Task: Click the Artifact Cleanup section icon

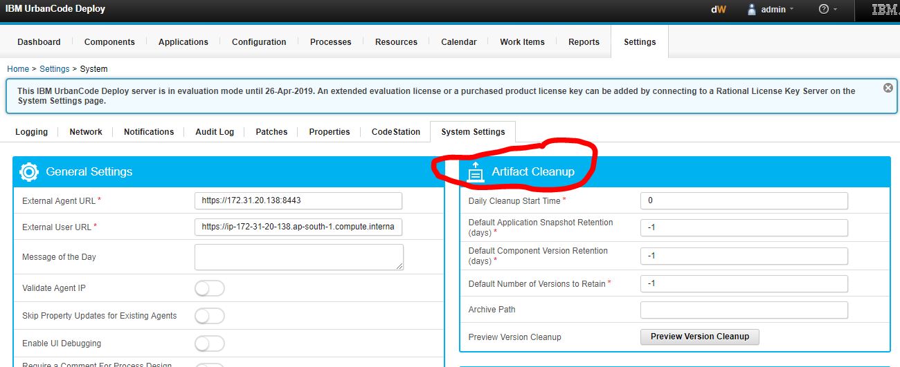Action: click(x=475, y=172)
